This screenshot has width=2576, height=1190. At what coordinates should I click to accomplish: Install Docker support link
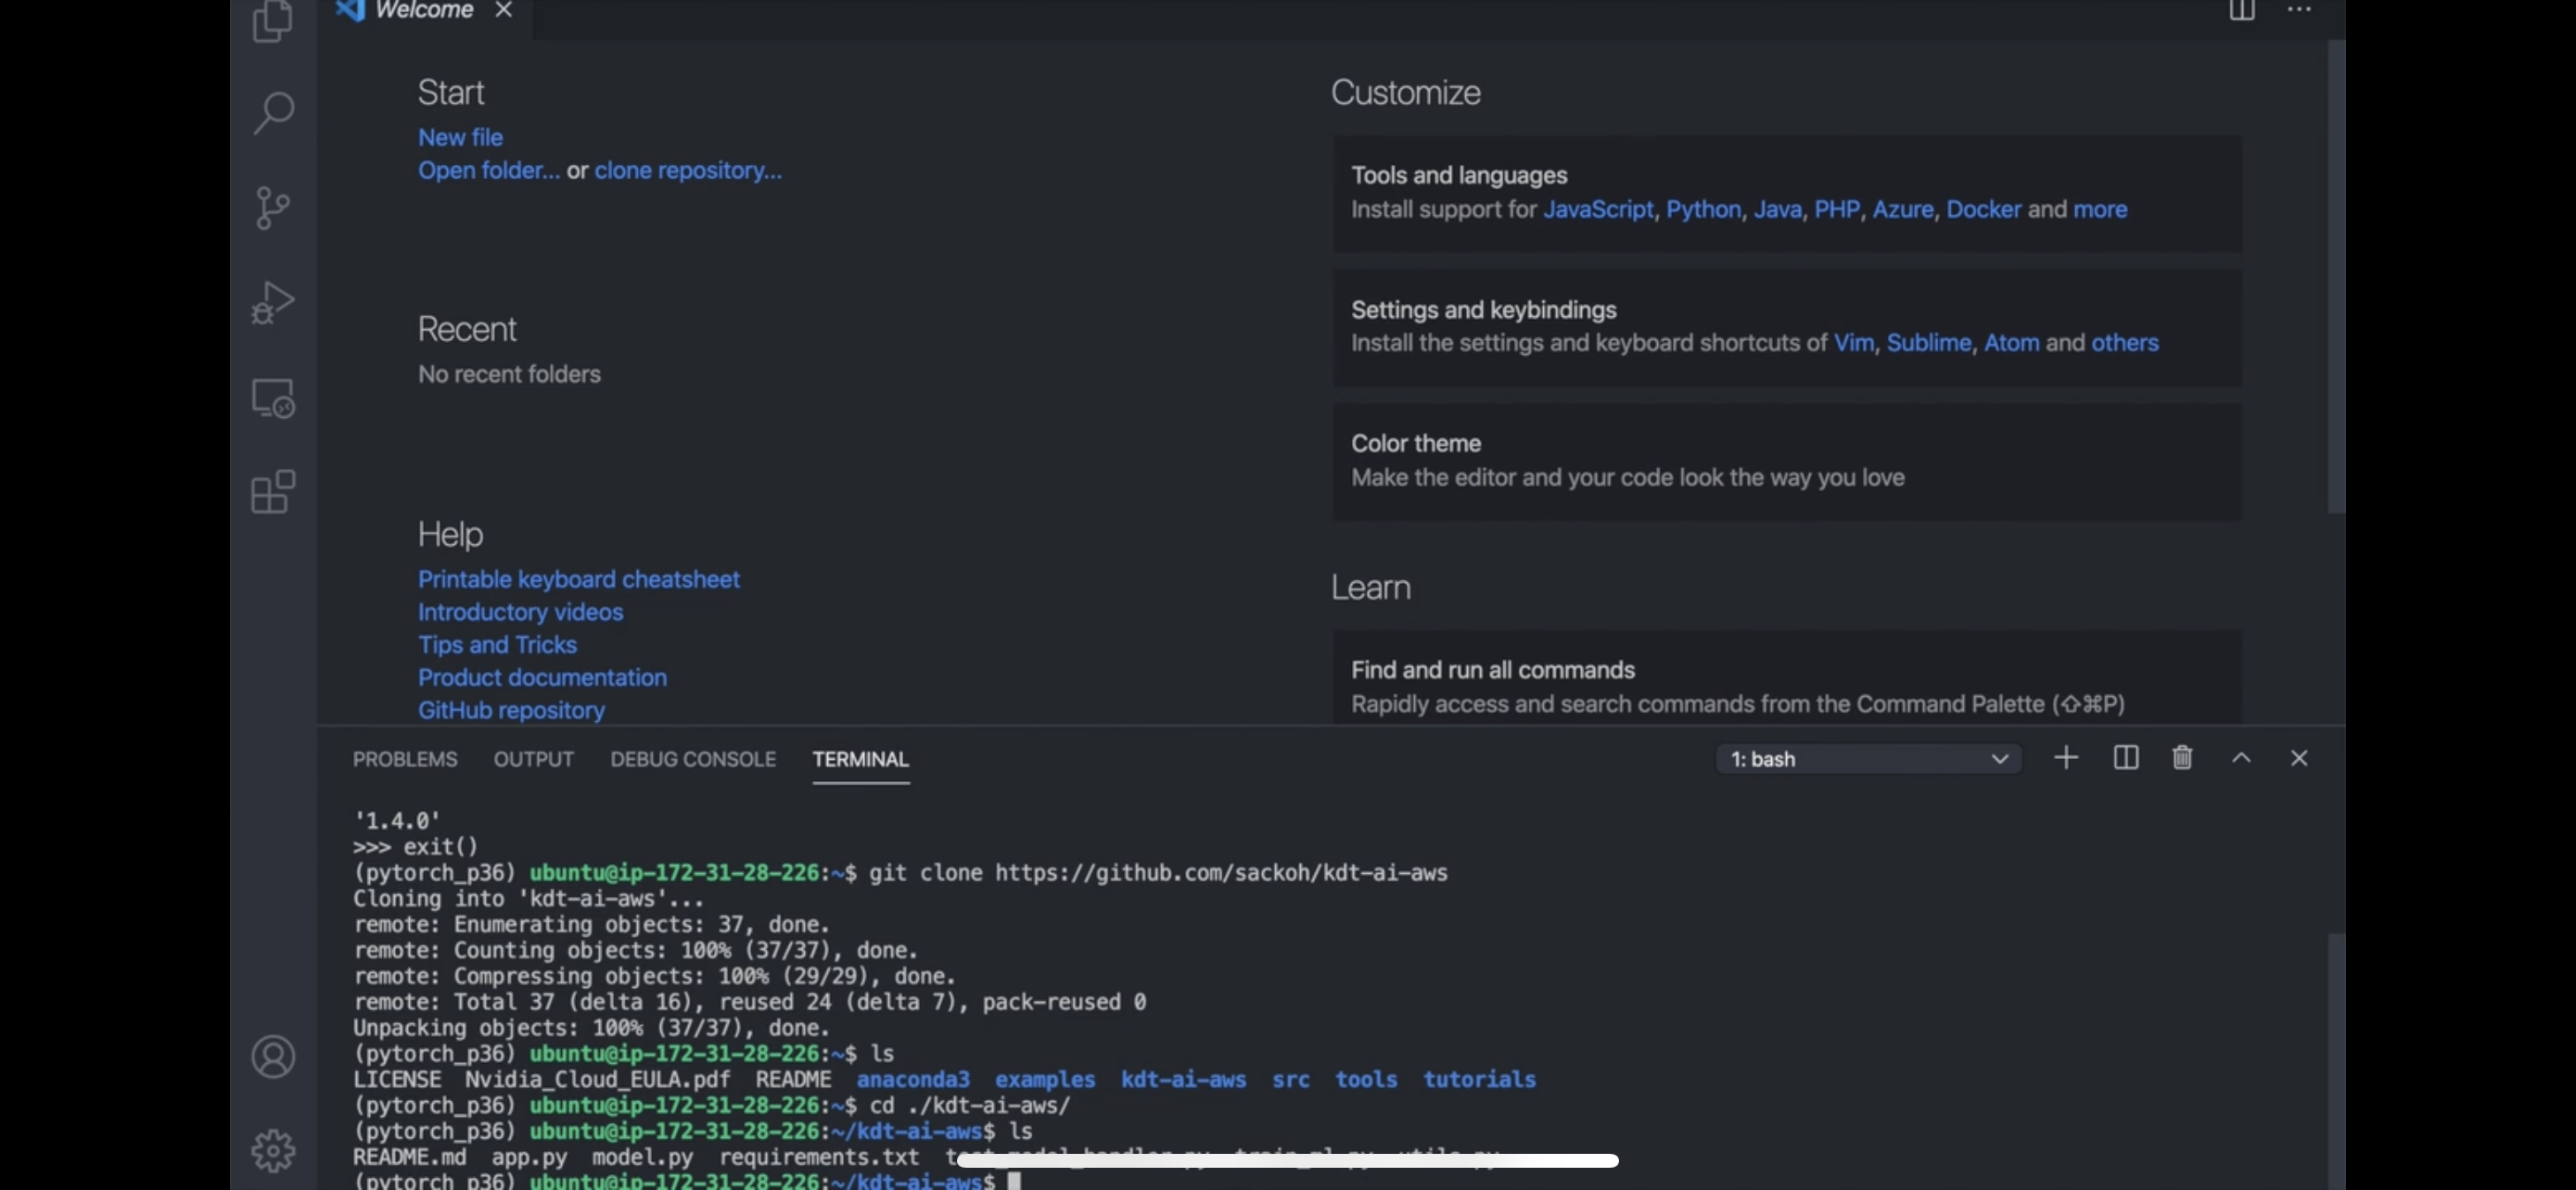(1983, 209)
